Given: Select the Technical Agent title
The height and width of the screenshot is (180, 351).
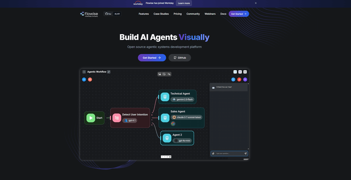Looking at the screenshot, I should click(x=180, y=94).
